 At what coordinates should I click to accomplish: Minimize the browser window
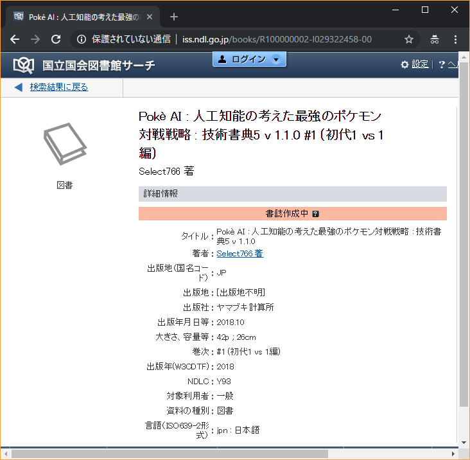pyautogui.click(x=396, y=10)
